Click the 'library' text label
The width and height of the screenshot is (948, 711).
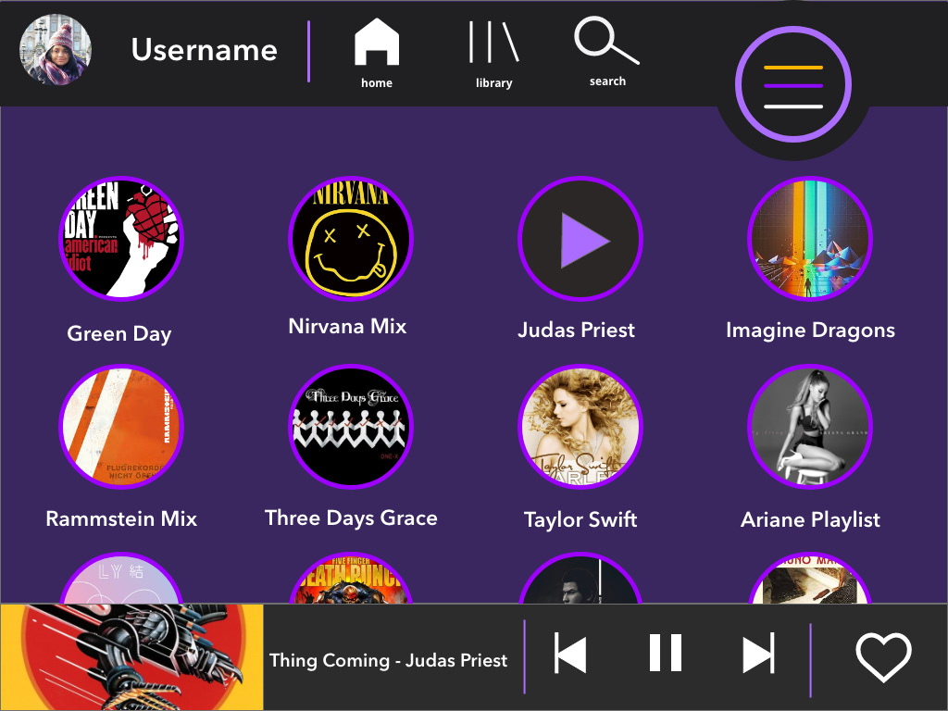494,82
